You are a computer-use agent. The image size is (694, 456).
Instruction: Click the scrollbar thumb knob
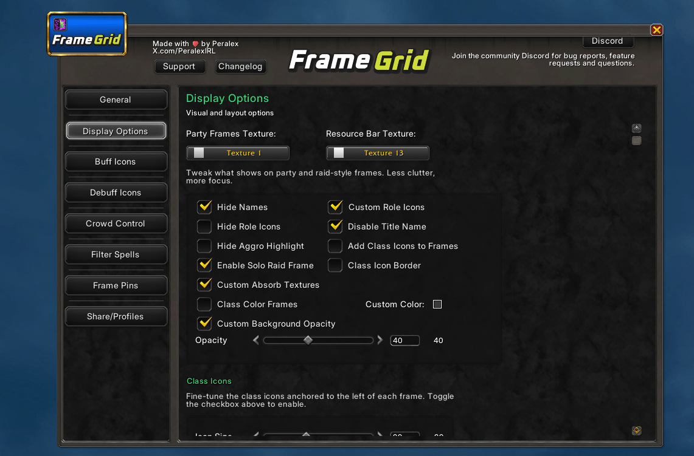click(636, 140)
